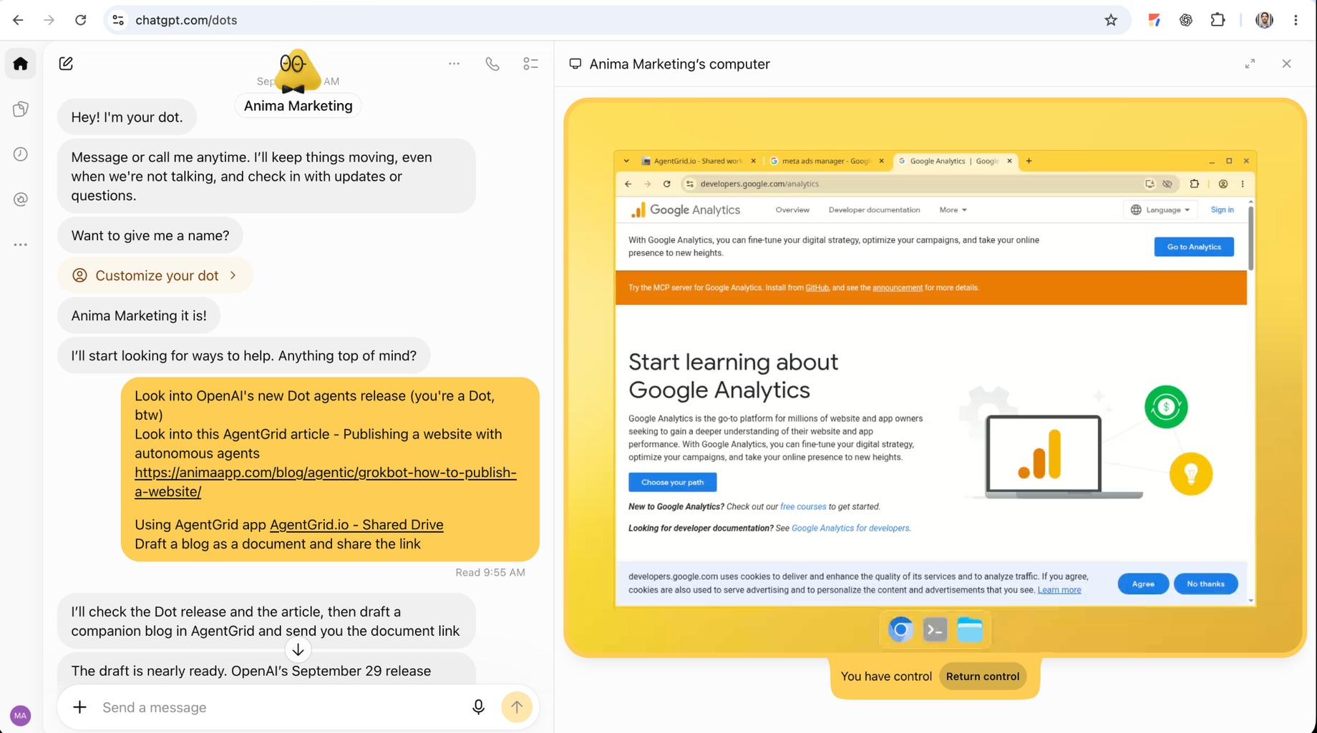This screenshot has height=733, width=1317.
Task: Open the animaapp.com blog article link
Action: 325,482
